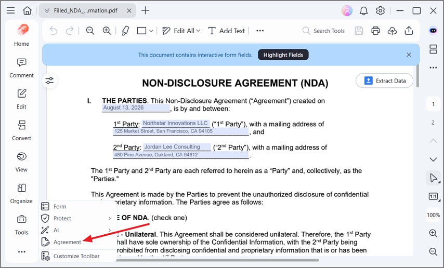This screenshot has width=444, height=268.
Task: Go to the home icon in title bar
Action: click(x=27, y=11)
